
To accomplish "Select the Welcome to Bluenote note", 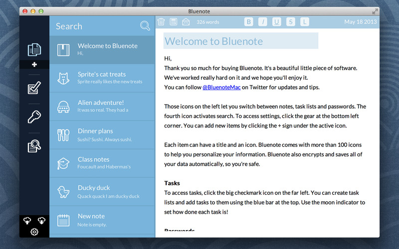I will [x=102, y=50].
